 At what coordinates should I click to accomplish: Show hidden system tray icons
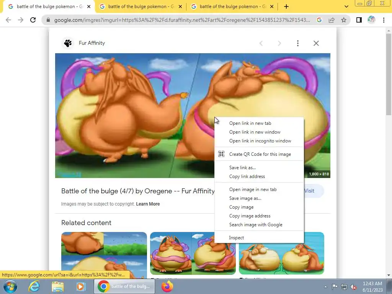(325, 287)
